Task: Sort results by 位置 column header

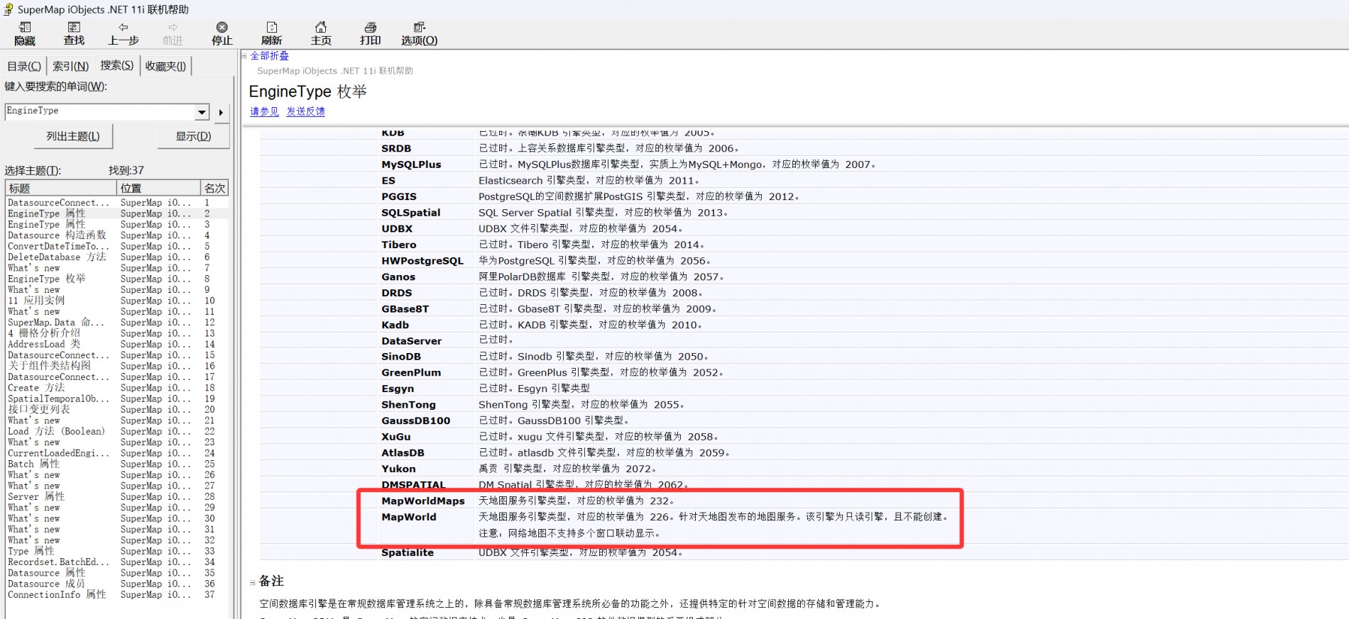Action: pos(158,188)
